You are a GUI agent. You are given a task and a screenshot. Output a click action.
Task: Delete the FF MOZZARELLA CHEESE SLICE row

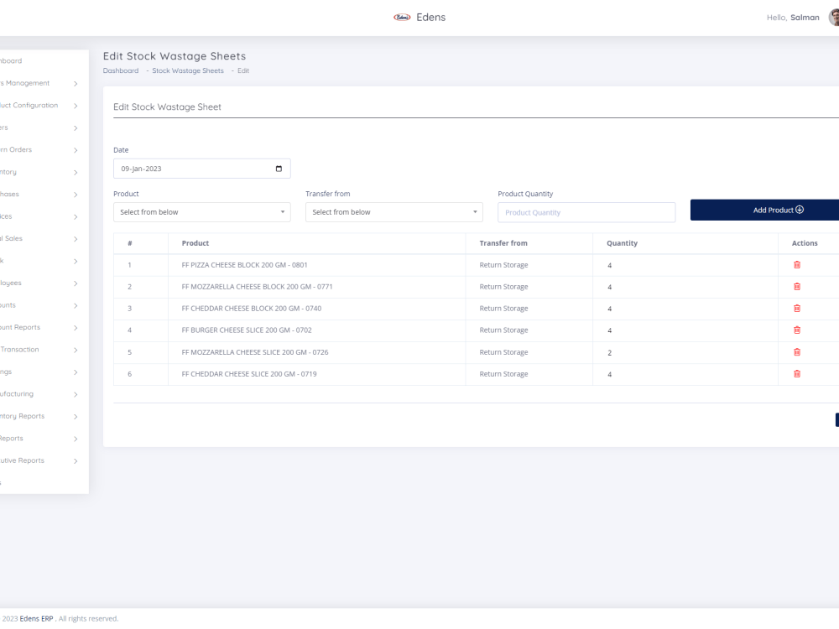(x=797, y=352)
